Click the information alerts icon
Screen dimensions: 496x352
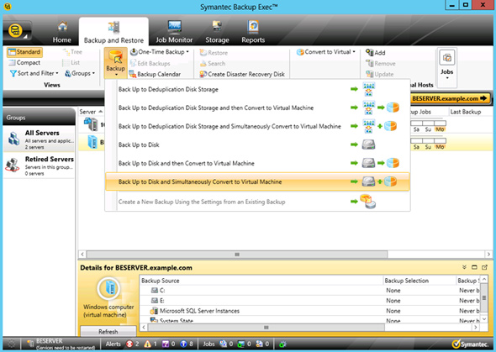[x=183, y=344]
